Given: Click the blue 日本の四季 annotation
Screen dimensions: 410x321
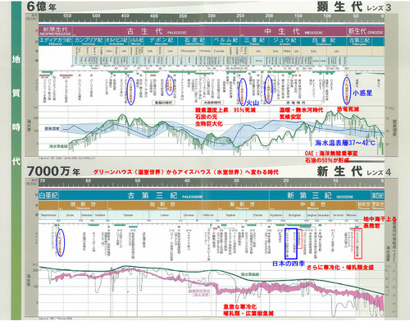Looking at the screenshot, I should 289,264.
